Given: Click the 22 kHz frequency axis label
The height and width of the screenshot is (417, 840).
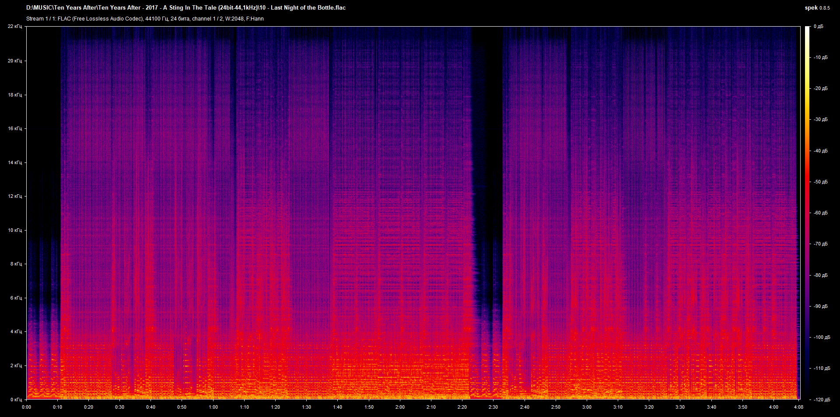Looking at the screenshot, I should pyautogui.click(x=16, y=26).
